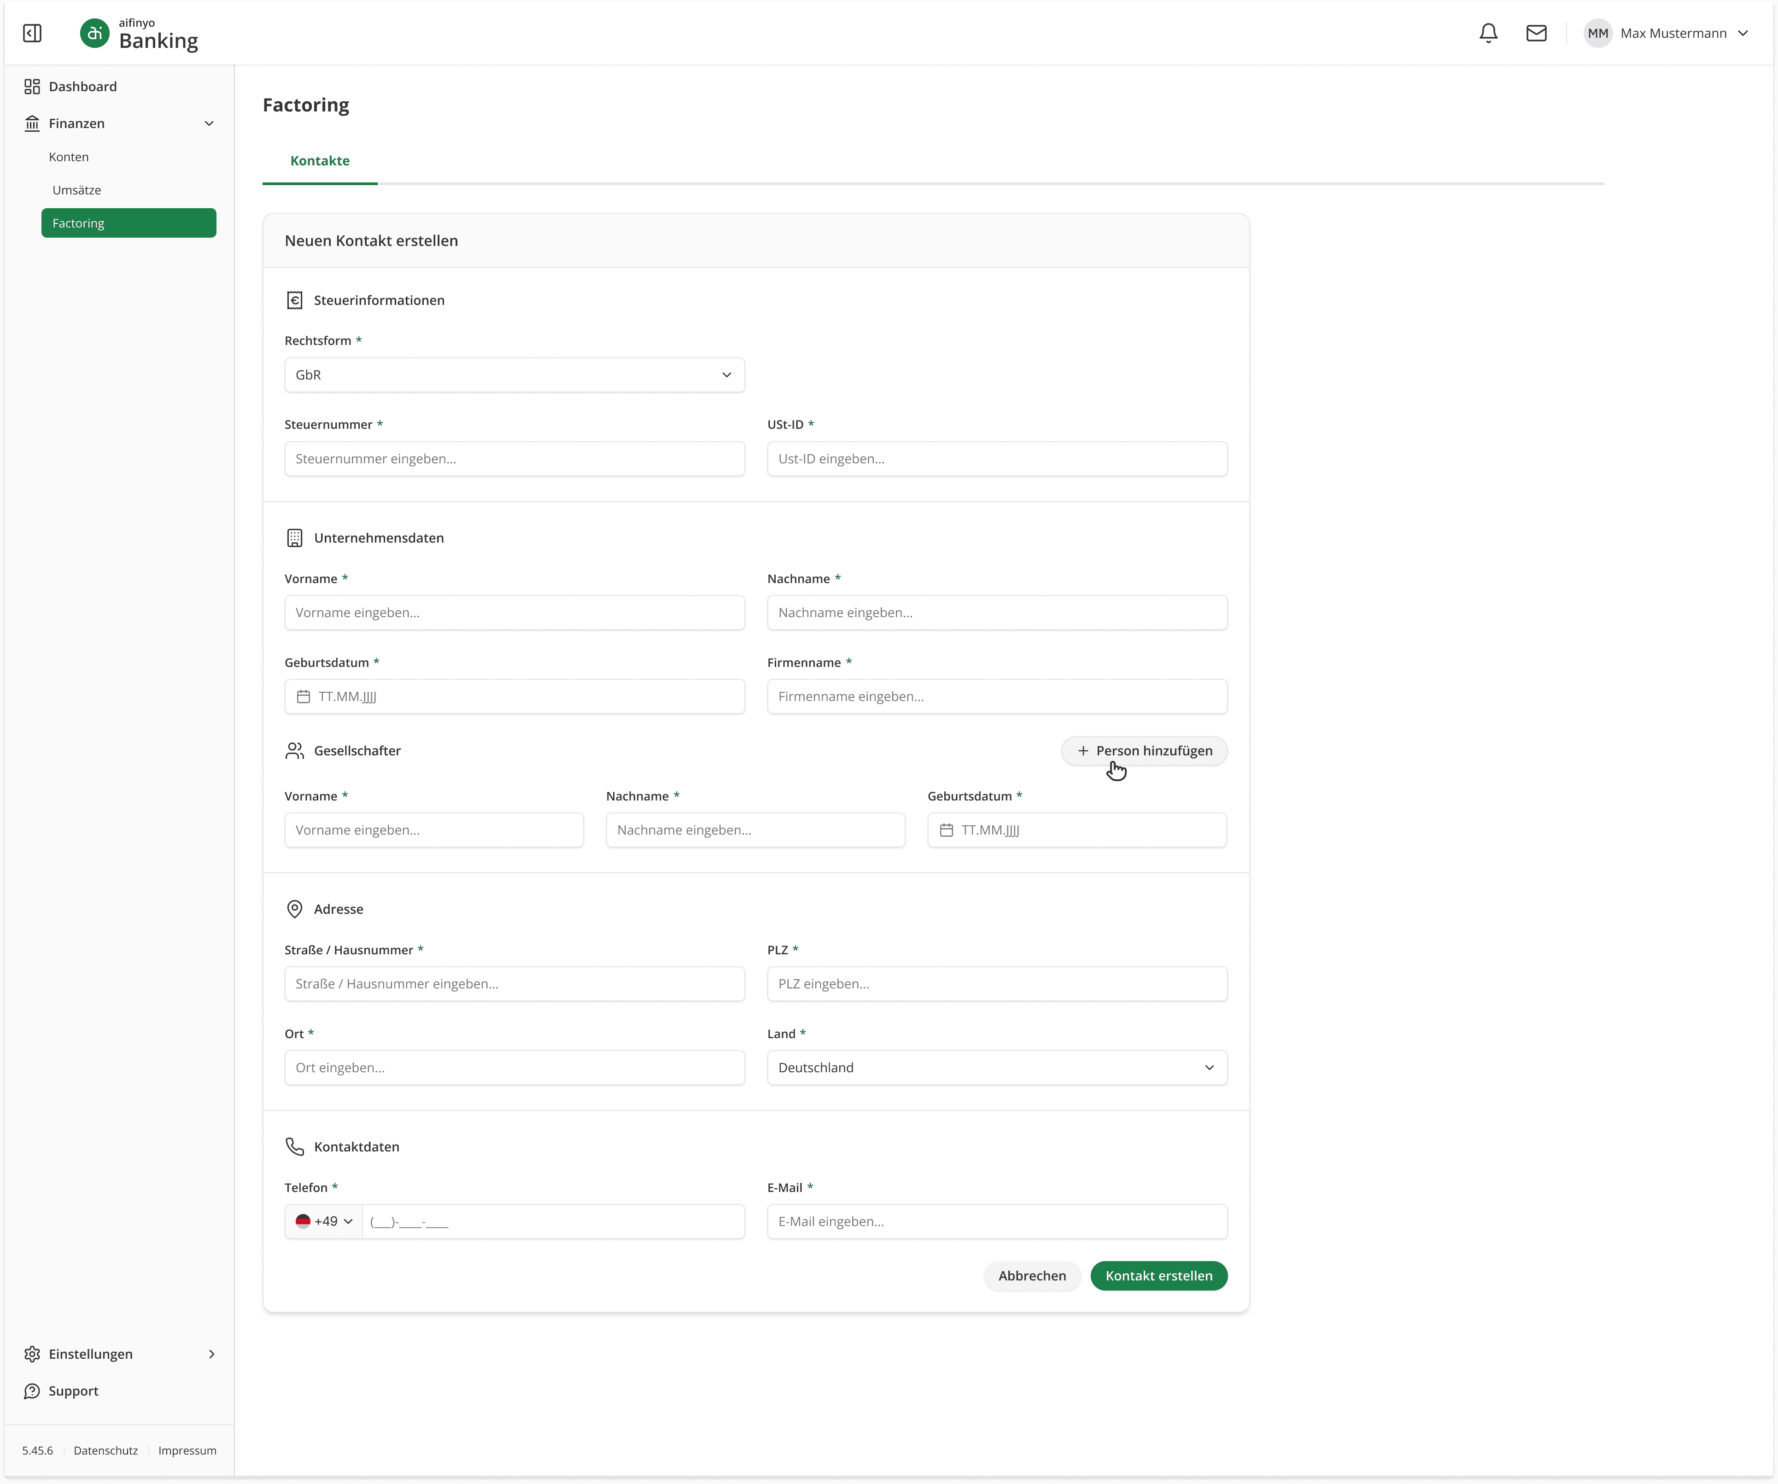Open the Land dropdown showing Deutschland
This screenshot has height=1484, width=1778.
click(996, 1068)
